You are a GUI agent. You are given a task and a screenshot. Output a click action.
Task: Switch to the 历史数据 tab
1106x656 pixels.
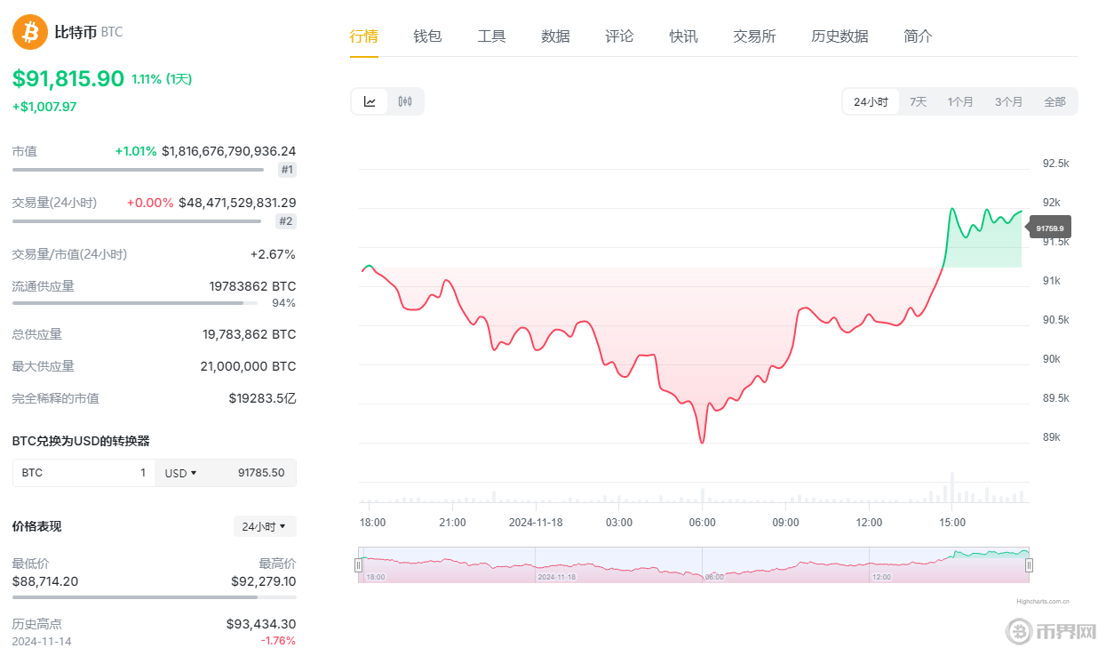(x=839, y=36)
